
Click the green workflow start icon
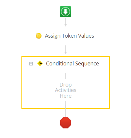point(65,12)
